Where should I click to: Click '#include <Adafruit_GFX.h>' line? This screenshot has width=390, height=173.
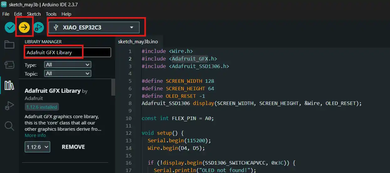179,59
